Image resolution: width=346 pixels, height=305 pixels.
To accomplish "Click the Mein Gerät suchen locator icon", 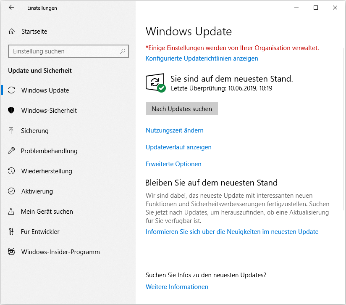I will [11, 211].
